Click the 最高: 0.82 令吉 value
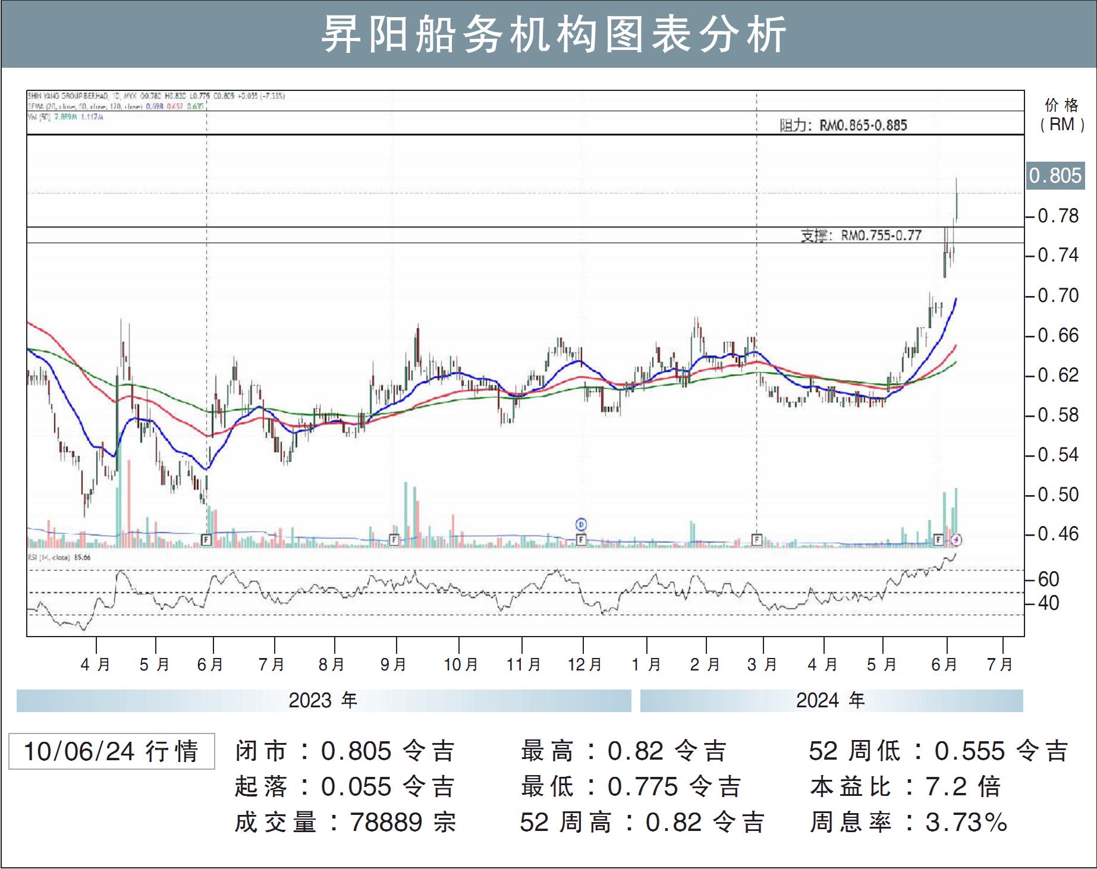The image size is (1097, 869). coord(624,751)
